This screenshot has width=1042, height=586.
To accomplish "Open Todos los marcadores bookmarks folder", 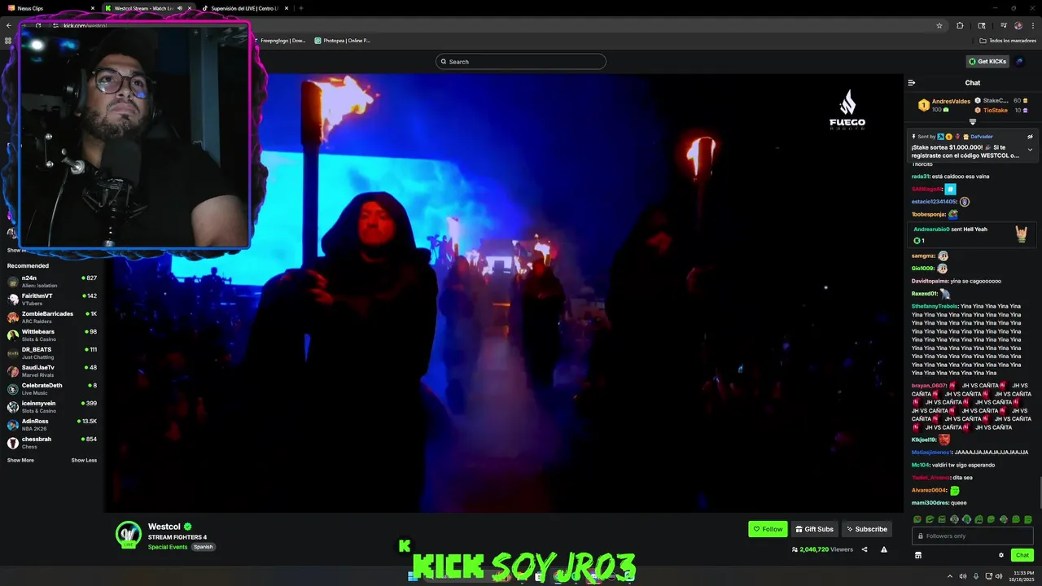I will point(1008,40).
